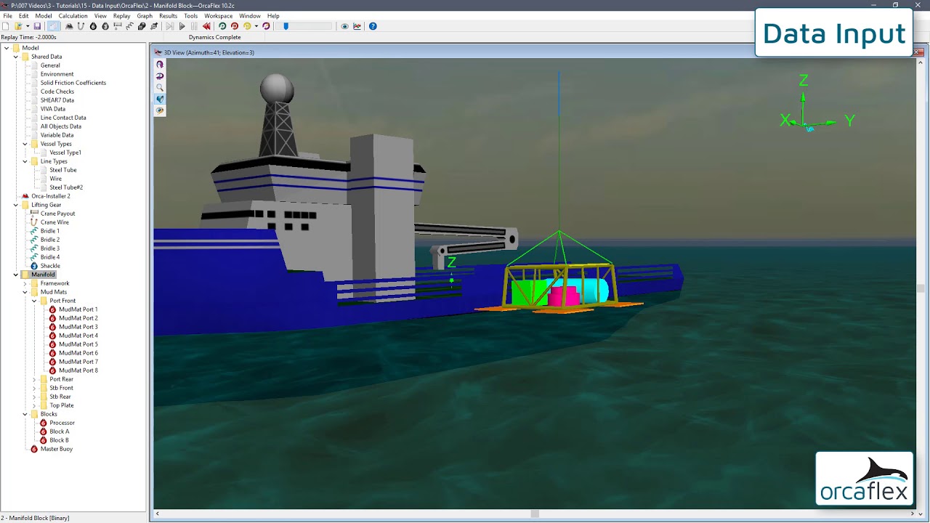
Task: Open the Help question mark icon
Action: [x=373, y=26]
